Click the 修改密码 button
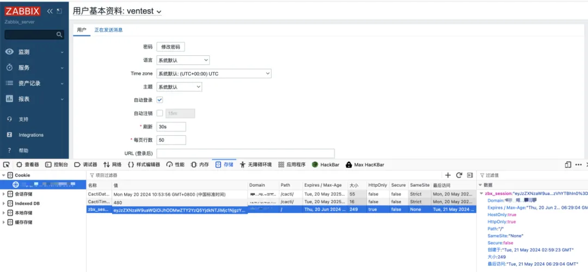588x272 pixels. (170, 47)
